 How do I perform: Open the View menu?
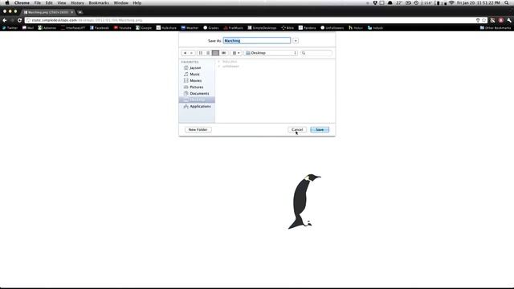(x=62, y=3)
